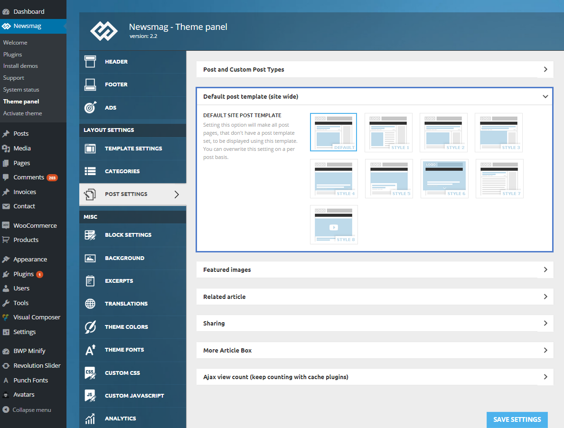Select the Default post template
Image resolution: width=564 pixels, height=428 pixels.
click(x=333, y=132)
